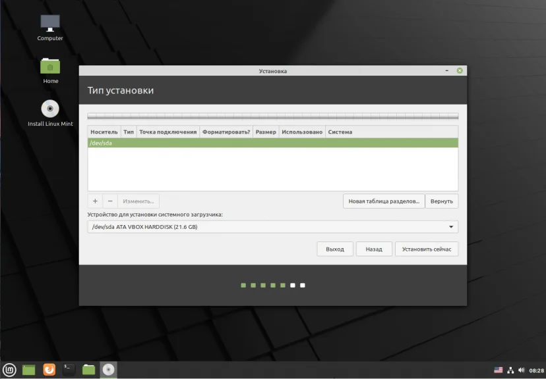This screenshot has width=546, height=379.
Task: Click the Выход button
Action: (335, 249)
